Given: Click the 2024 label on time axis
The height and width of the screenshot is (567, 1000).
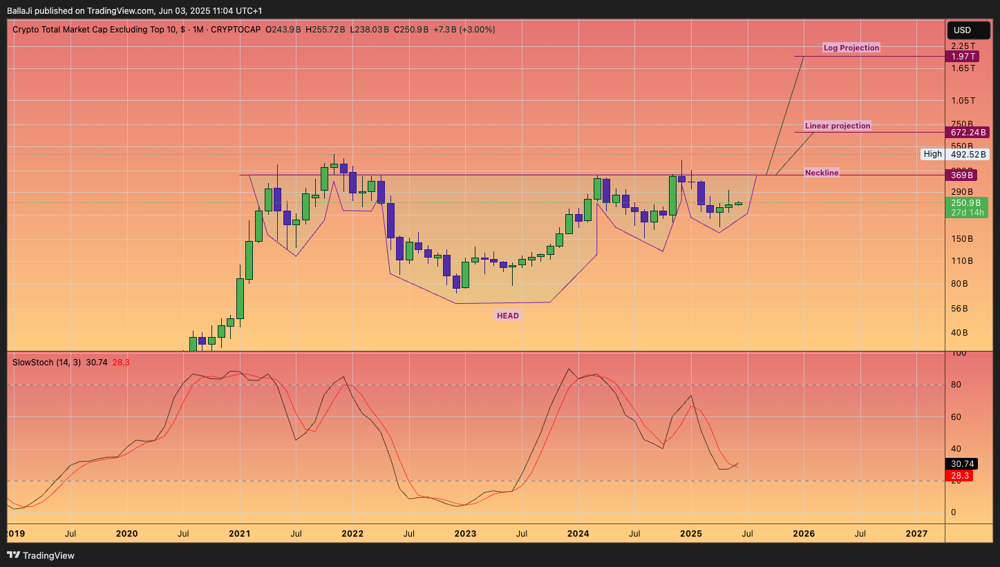Looking at the screenshot, I should click(x=578, y=534).
